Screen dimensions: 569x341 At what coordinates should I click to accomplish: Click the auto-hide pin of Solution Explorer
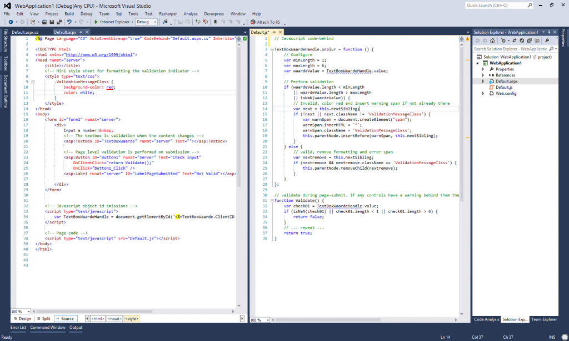tap(549, 32)
